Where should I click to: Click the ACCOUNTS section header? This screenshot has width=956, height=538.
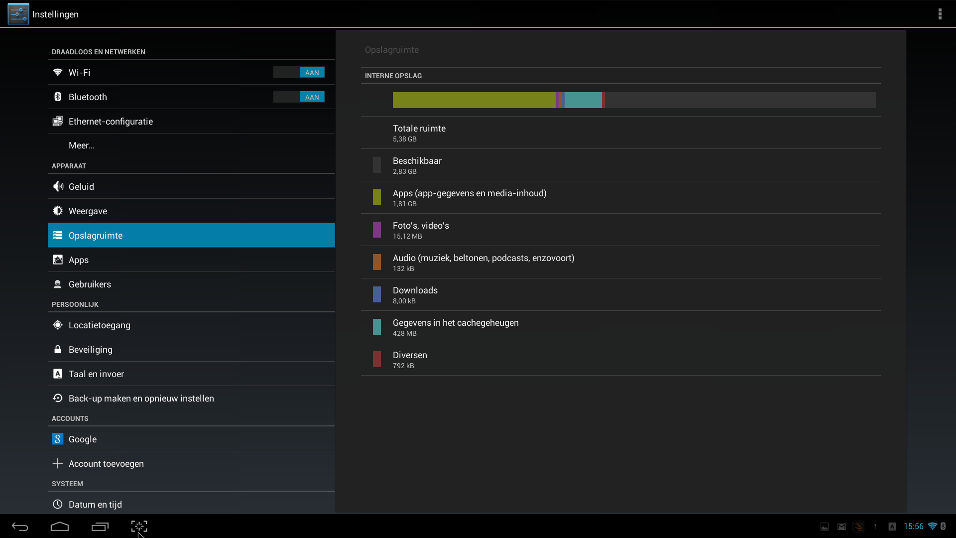point(70,418)
